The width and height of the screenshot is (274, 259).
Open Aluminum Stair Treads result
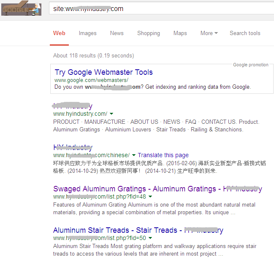(138, 230)
